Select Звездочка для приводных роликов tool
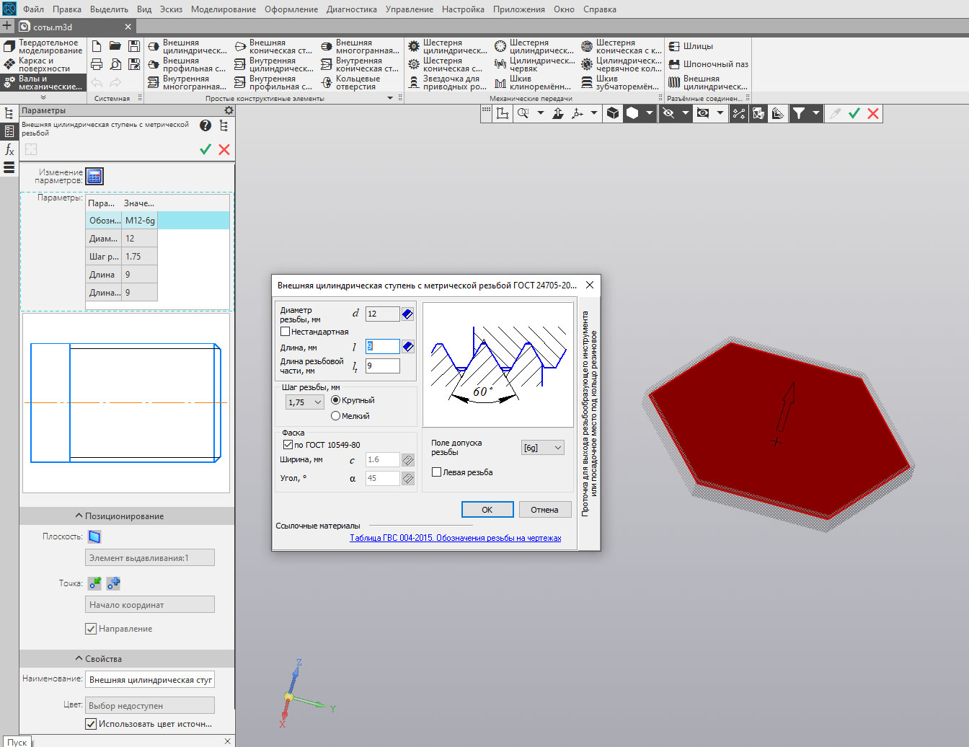 (x=447, y=82)
